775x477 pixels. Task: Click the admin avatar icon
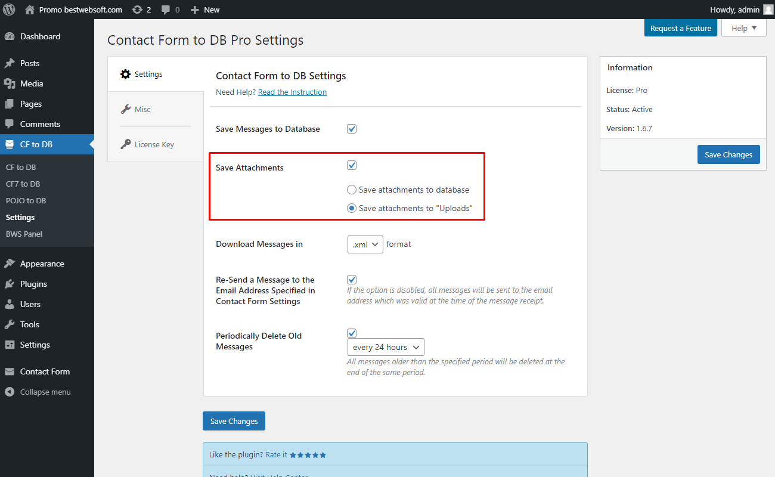point(768,10)
